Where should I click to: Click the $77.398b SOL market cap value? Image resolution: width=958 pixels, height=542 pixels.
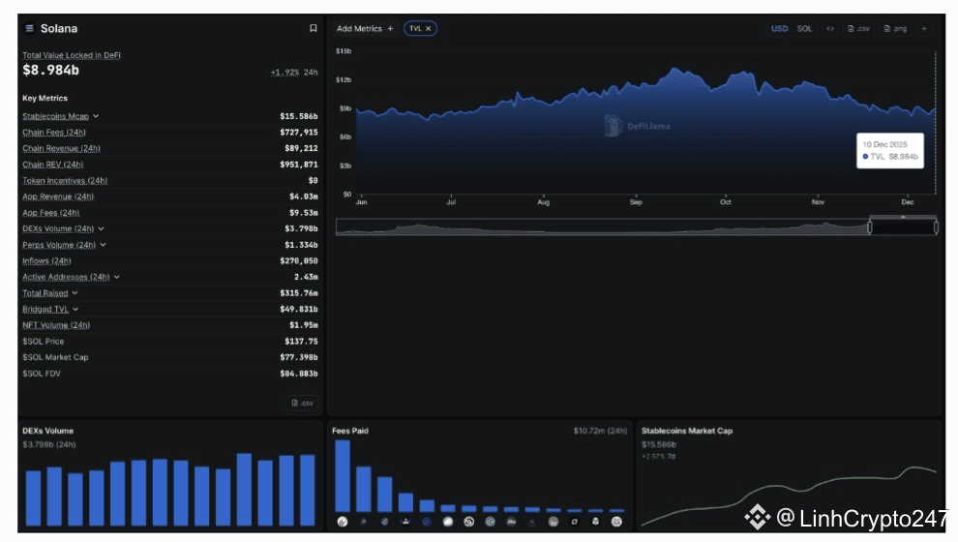click(299, 357)
